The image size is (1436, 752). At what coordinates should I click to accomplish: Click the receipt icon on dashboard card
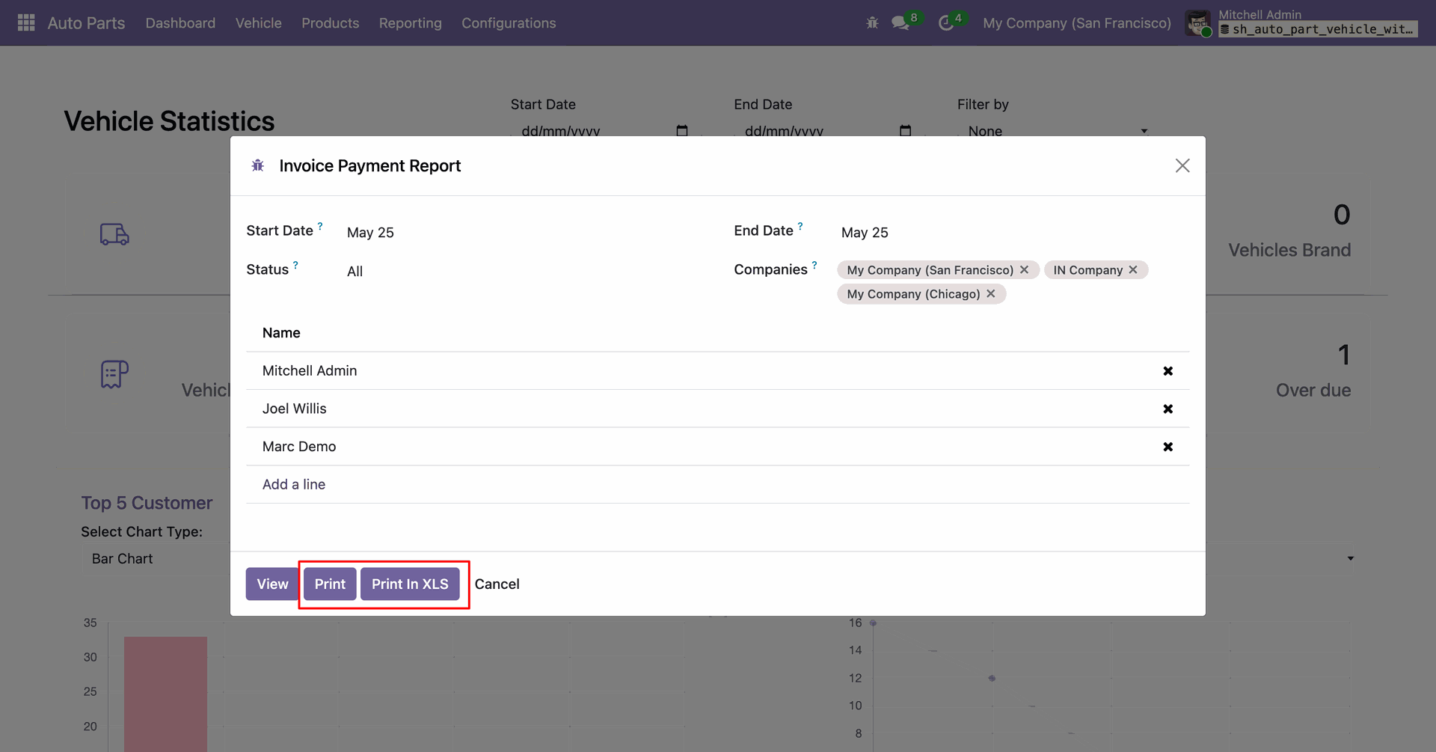point(114,374)
